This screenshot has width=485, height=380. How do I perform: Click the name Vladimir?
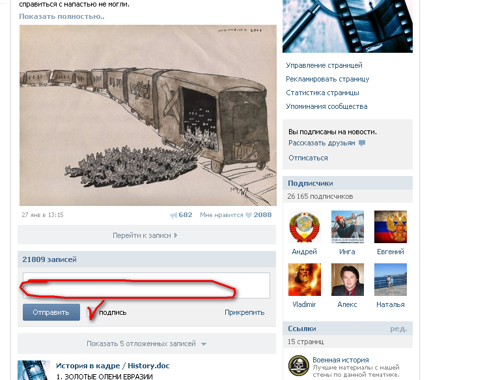(x=304, y=305)
